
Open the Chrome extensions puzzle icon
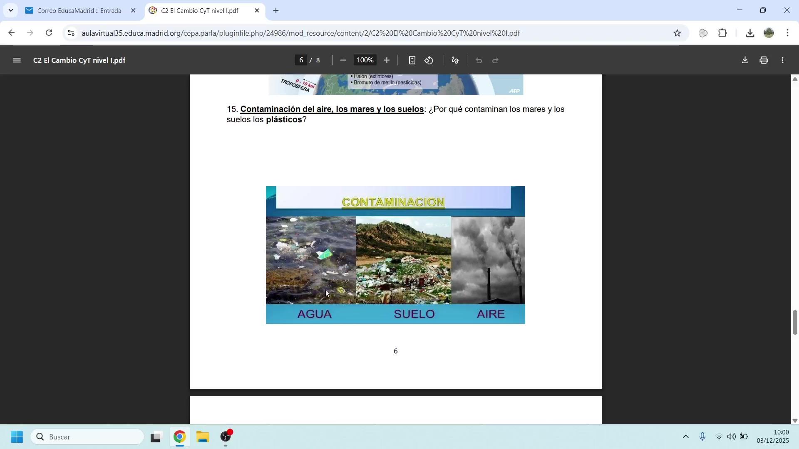tap(723, 33)
